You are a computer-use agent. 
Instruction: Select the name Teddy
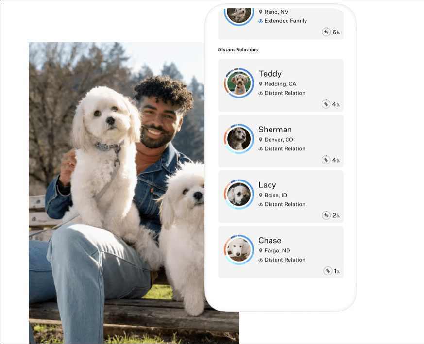270,74
